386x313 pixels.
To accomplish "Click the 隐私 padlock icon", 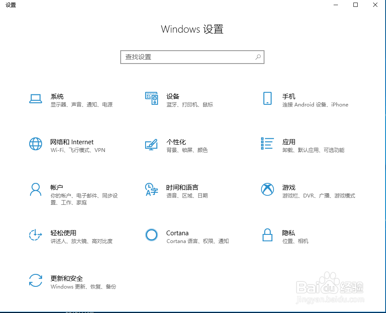I will pyautogui.click(x=267, y=235).
